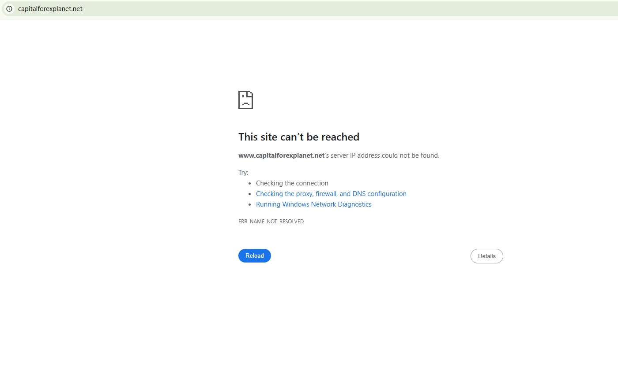Viewport: 618px width, 381px height.
Task: Open the Details button
Action: click(x=486, y=256)
